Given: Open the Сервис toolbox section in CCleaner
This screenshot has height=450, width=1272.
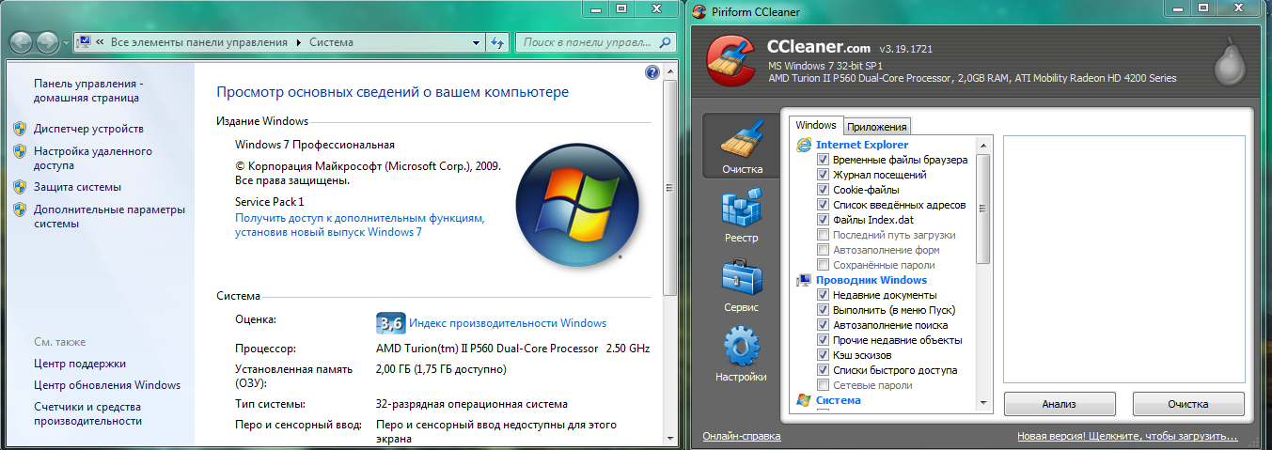Looking at the screenshot, I should [x=742, y=284].
